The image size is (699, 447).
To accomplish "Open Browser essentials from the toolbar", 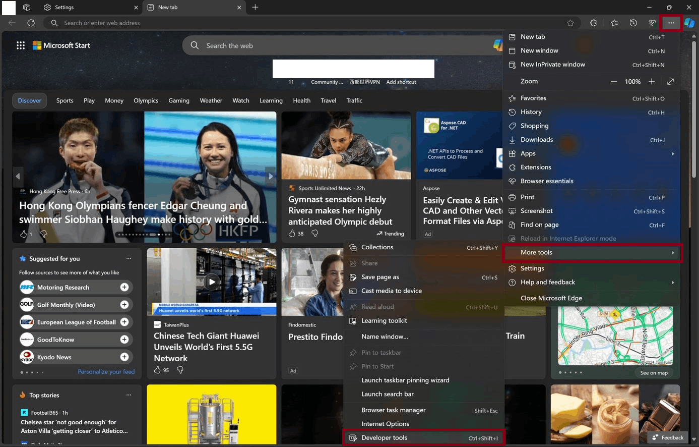I will pos(651,23).
